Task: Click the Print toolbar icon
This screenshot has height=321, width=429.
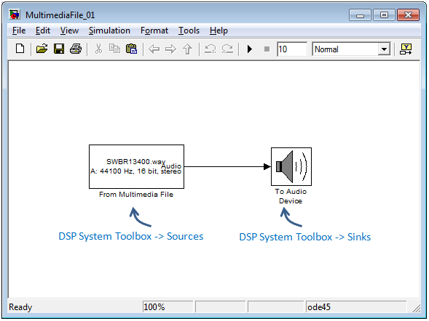Action: point(76,49)
